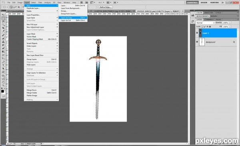
Task: Click the Quick Mask mode icon
Action: [x=3, y=96]
